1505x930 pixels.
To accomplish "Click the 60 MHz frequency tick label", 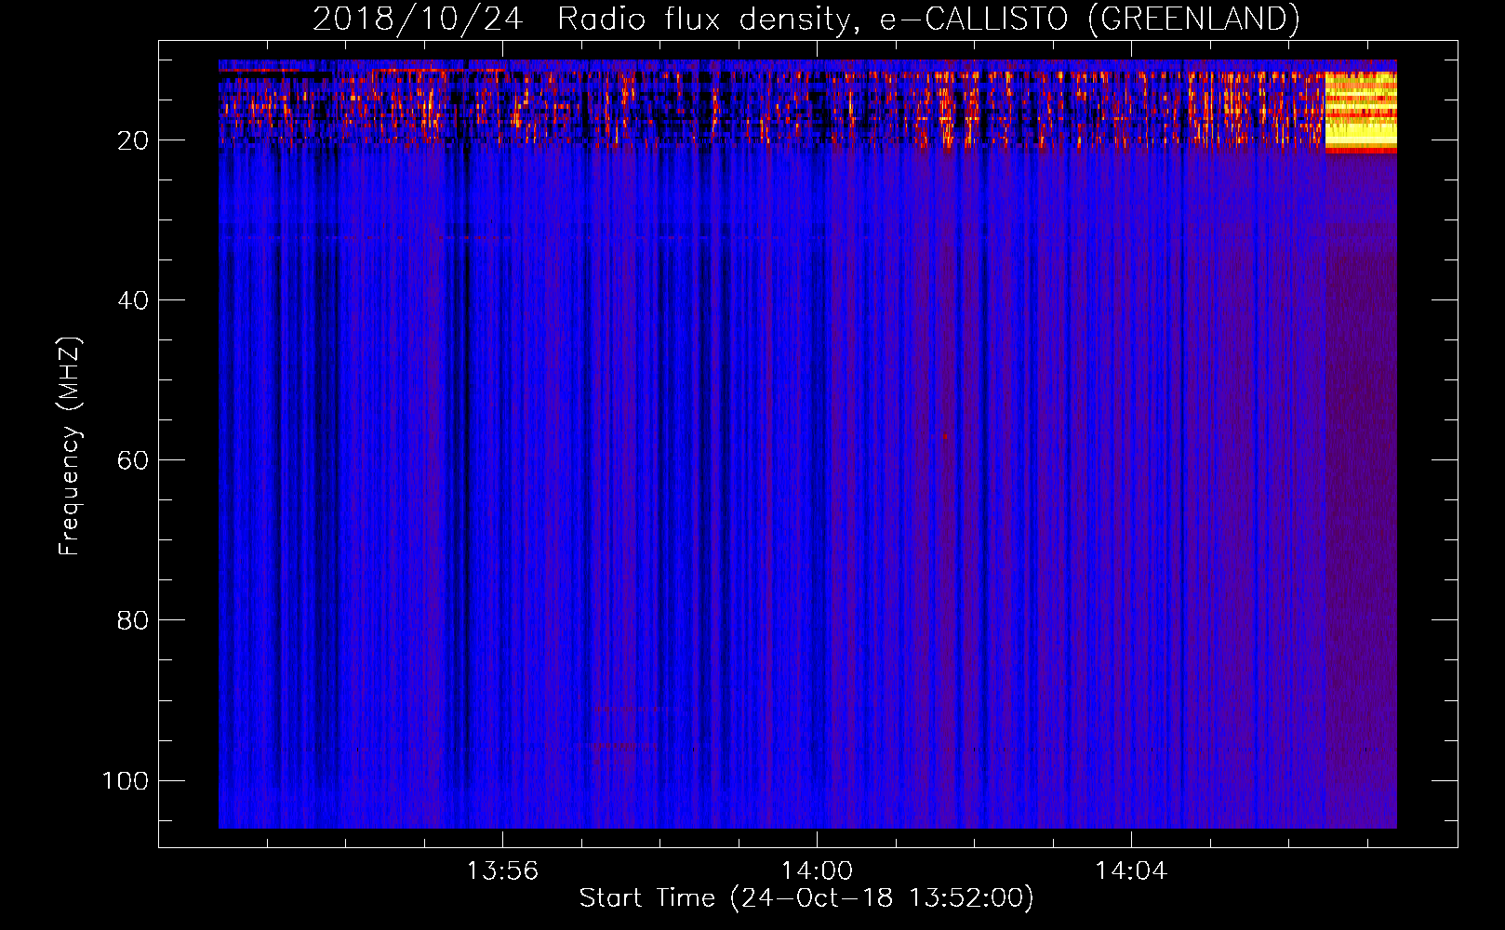I will pyautogui.click(x=133, y=460).
